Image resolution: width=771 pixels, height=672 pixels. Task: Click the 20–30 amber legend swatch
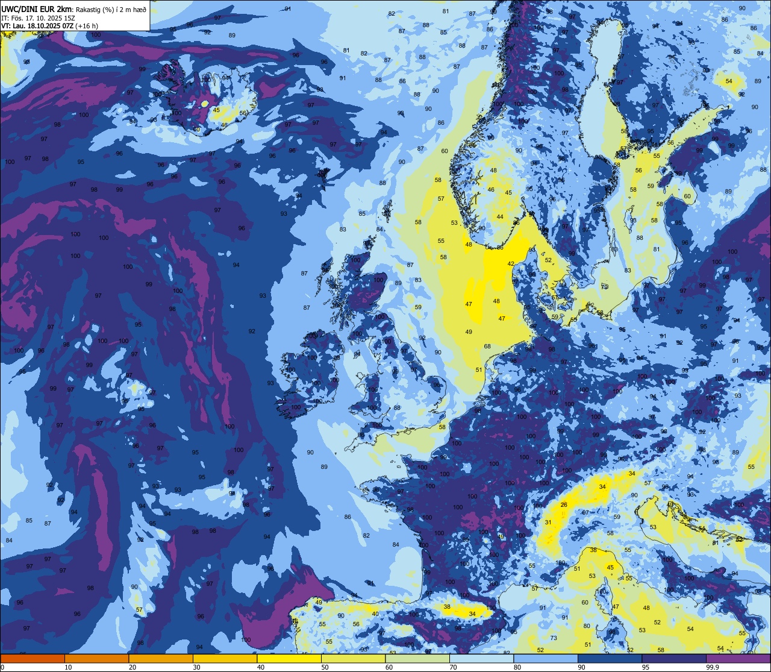point(161,658)
